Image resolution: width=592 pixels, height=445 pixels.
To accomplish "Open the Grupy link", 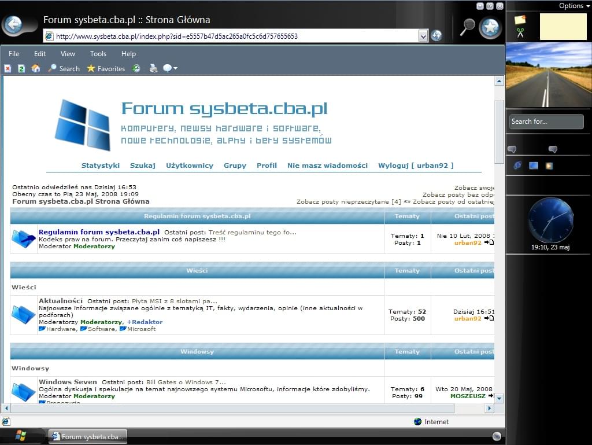I will (x=235, y=166).
